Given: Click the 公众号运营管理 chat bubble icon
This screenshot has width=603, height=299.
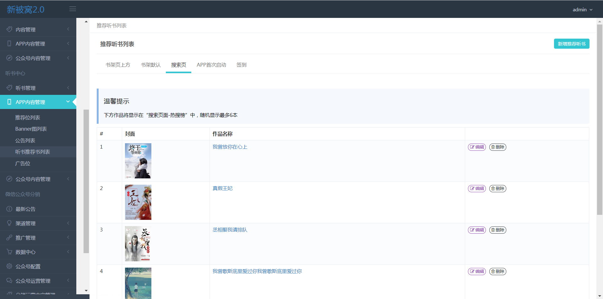Looking at the screenshot, I should pyautogui.click(x=9, y=281).
